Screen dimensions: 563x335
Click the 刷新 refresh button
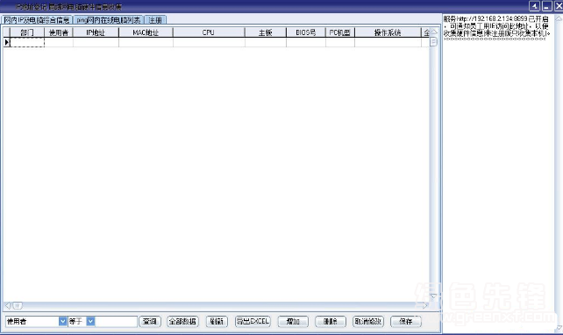[217, 321]
